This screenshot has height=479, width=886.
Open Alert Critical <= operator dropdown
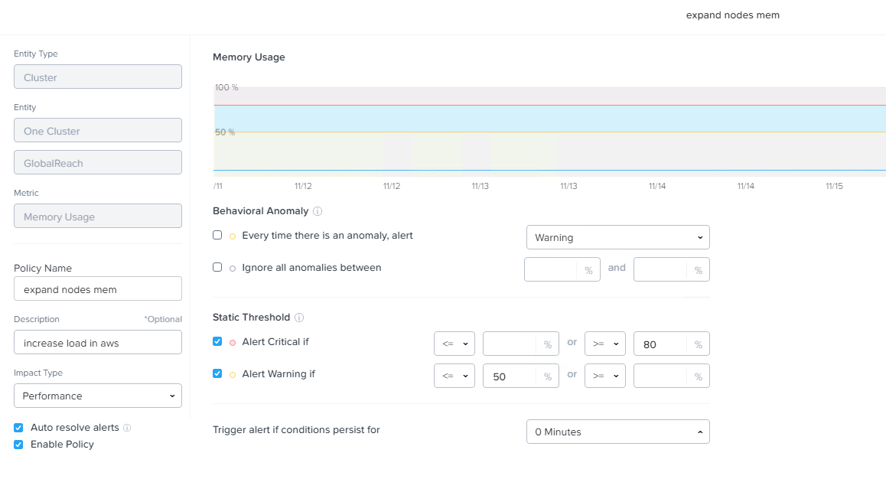(454, 344)
